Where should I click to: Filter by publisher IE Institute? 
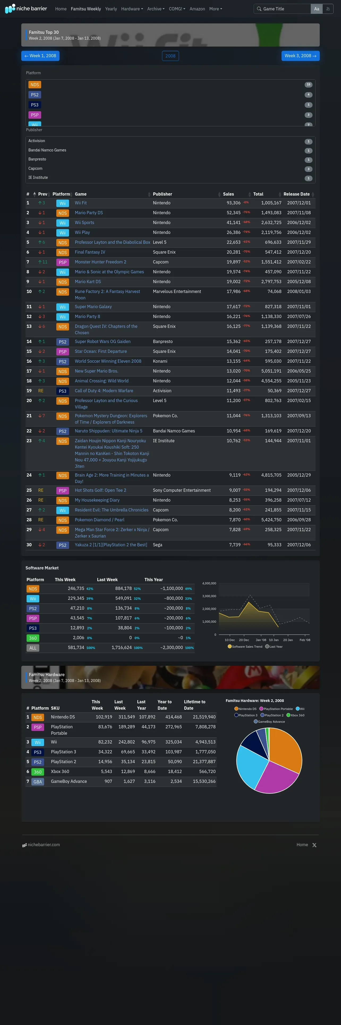point(170,178)
